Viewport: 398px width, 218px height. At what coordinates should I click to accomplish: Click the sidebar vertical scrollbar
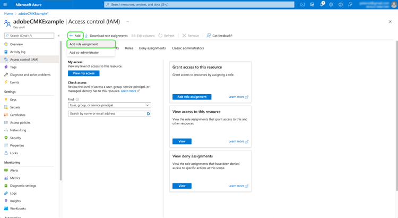tap(60, 111)
